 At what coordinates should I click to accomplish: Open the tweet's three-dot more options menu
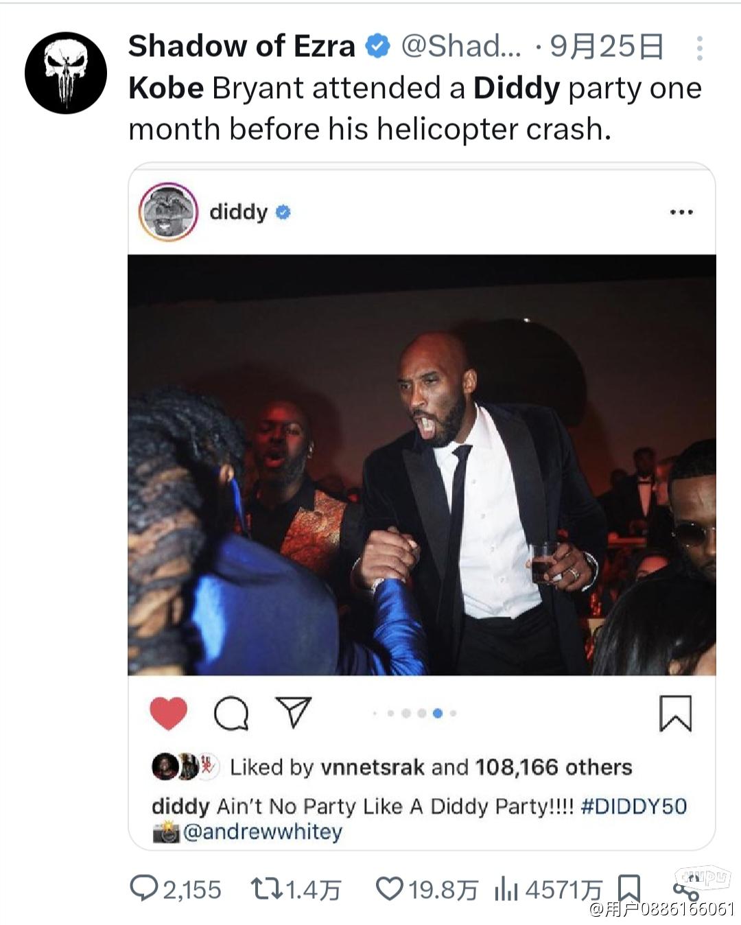[x=699, y=48]
